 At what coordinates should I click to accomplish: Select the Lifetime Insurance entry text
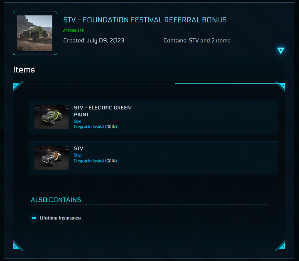[x=60, y=218]
